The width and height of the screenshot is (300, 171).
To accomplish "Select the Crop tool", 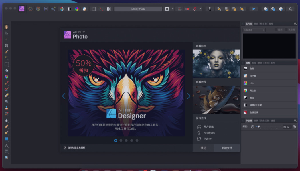I will click(7, 45).
